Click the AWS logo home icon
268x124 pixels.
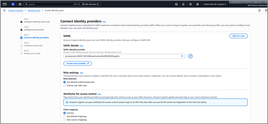pyautogui.click(x=5, y=4)
